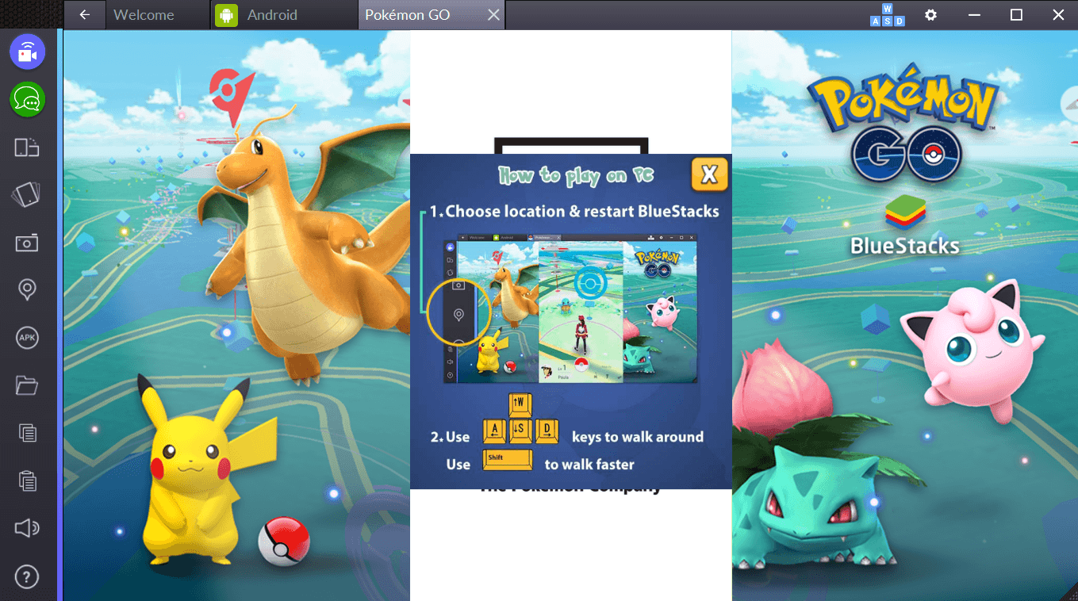Maximize the BlueStacks window
This screenshot has height=601, width=1078.
click(1016, 15)
